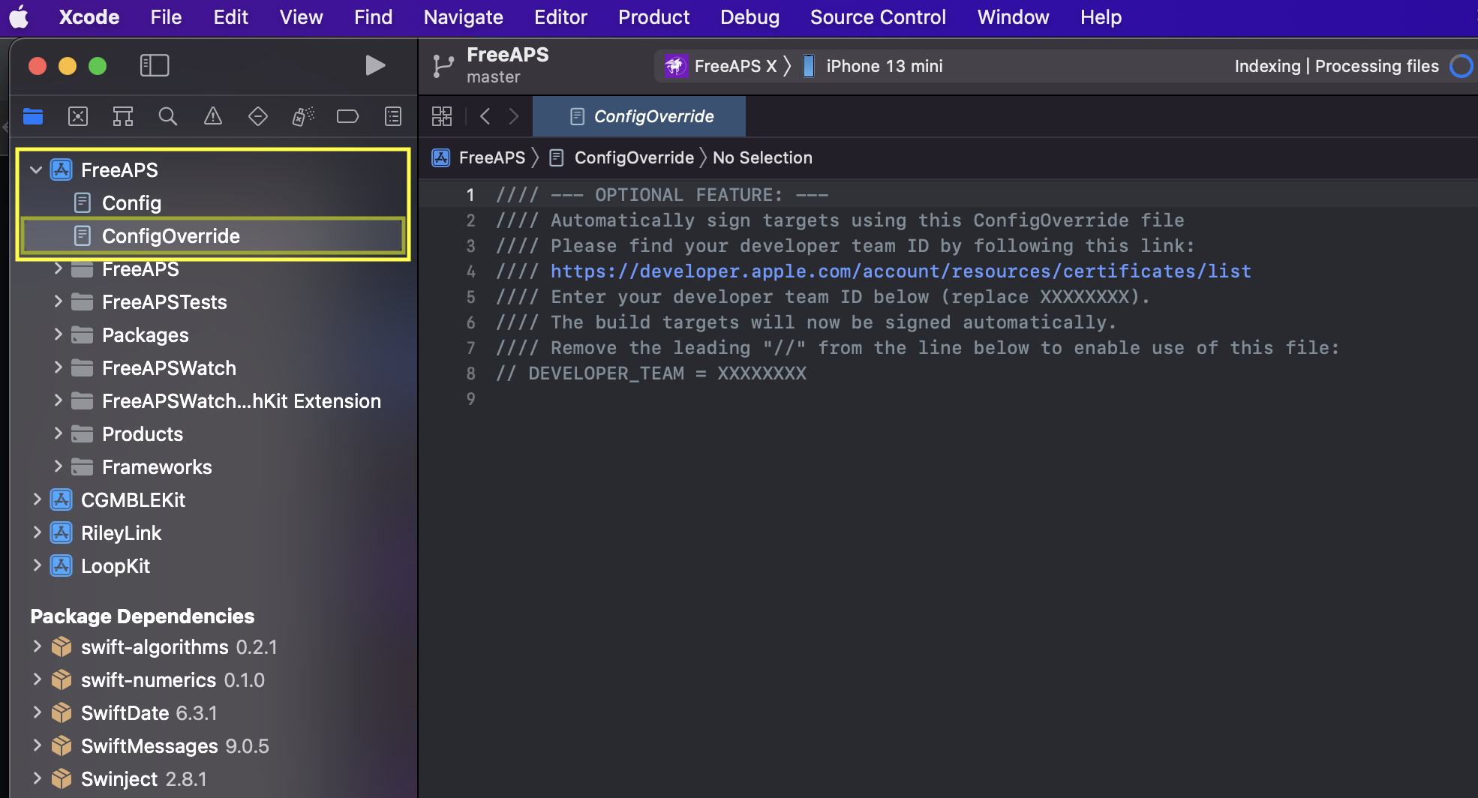The width and height of the screenshot is (1478, 798).
Task: Open the Debug navigator spray icon
Action: (303, 116)
